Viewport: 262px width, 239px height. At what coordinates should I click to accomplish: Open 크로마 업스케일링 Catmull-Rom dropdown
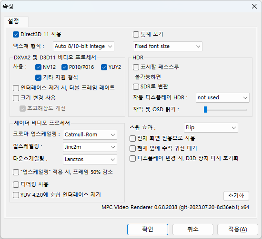[90, 134]
